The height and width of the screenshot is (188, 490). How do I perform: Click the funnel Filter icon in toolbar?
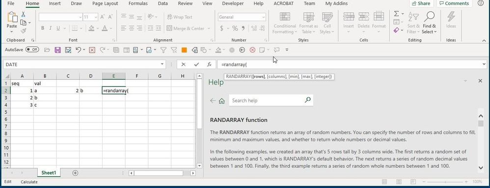[163, 49]
